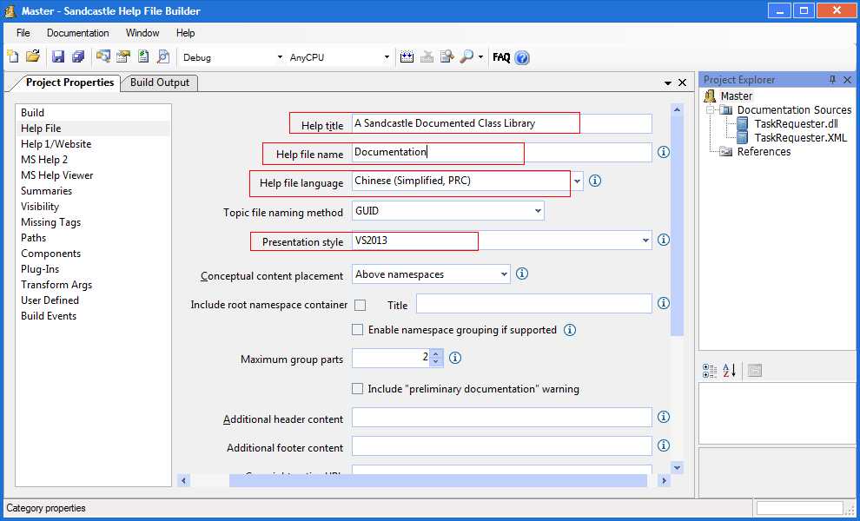Viewport: 860px width, 521px height.
Task: Sort property grid alphabetically
Action: point(730,371)
